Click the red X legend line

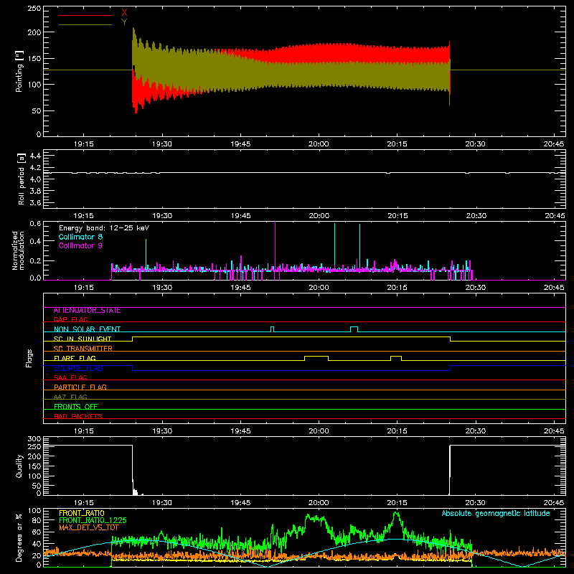pyautogui.click(x=85, y=15)
